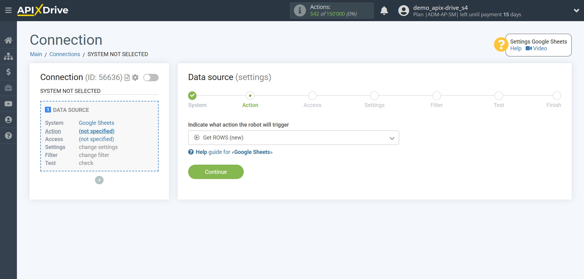Screen dimensions: 584x279
Task: Open the Connections hierarchy icon in sidebar
Action: 8,56
